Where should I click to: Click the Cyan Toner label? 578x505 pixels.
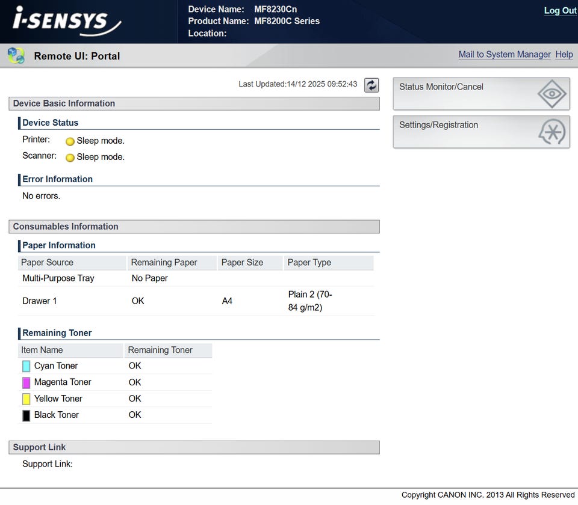[56, 366]
